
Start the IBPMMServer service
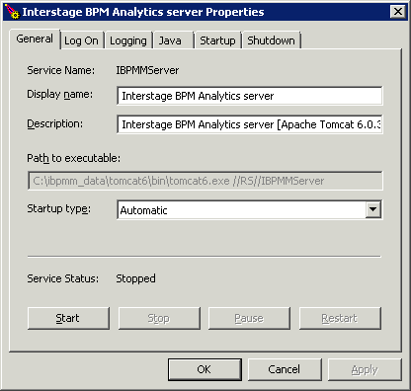[x=68, y=318]
